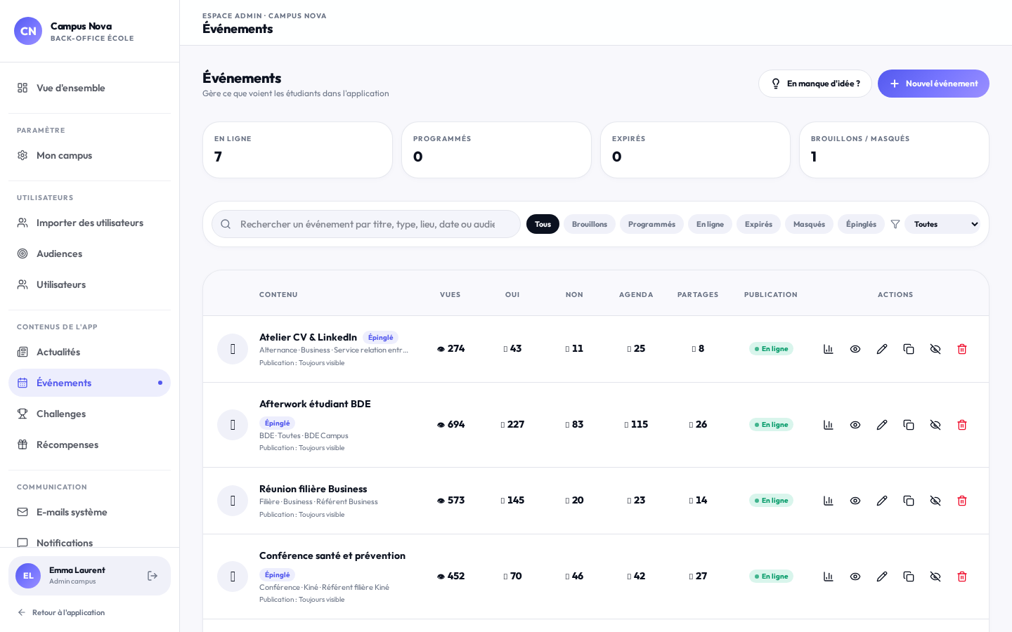Open the Challenges page
1012x632 pixels.
(x=89, y=414)
